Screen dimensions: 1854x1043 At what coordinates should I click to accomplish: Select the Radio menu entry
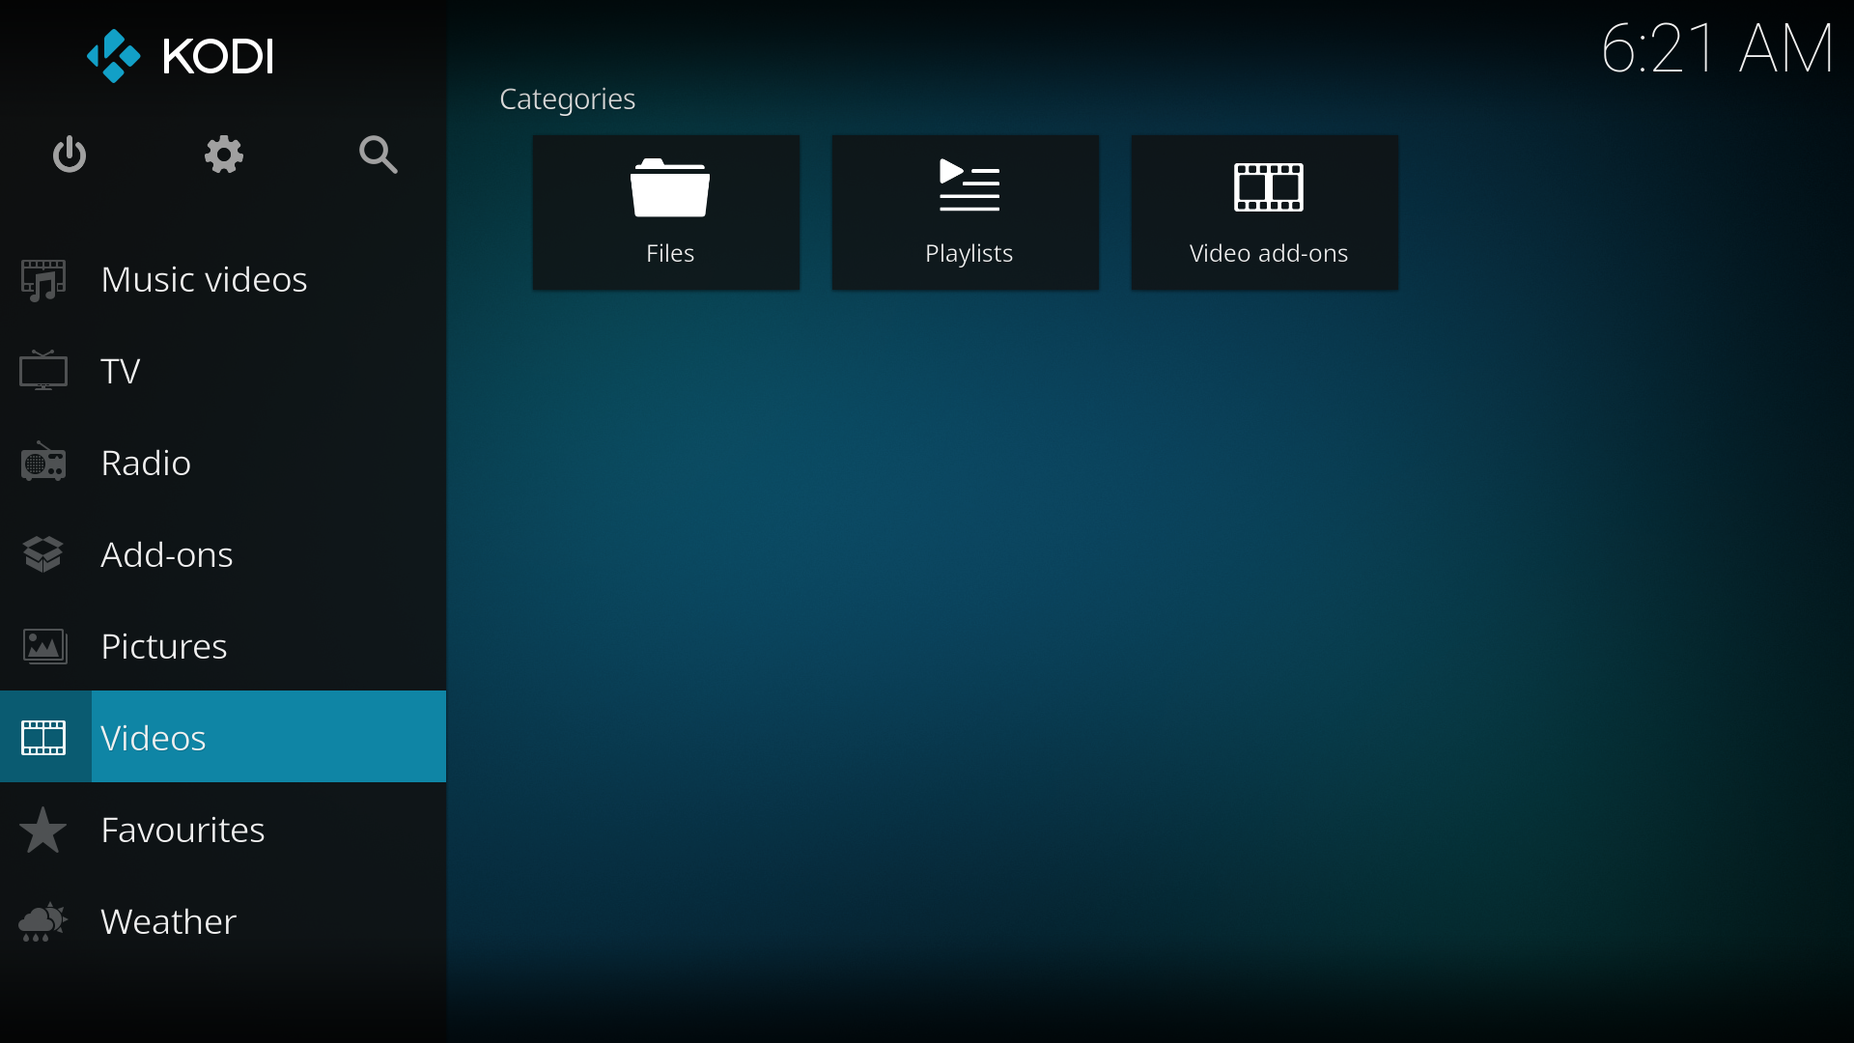click(146, 463)
